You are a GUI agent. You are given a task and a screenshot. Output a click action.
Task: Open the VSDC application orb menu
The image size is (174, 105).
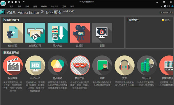[3, 3]
